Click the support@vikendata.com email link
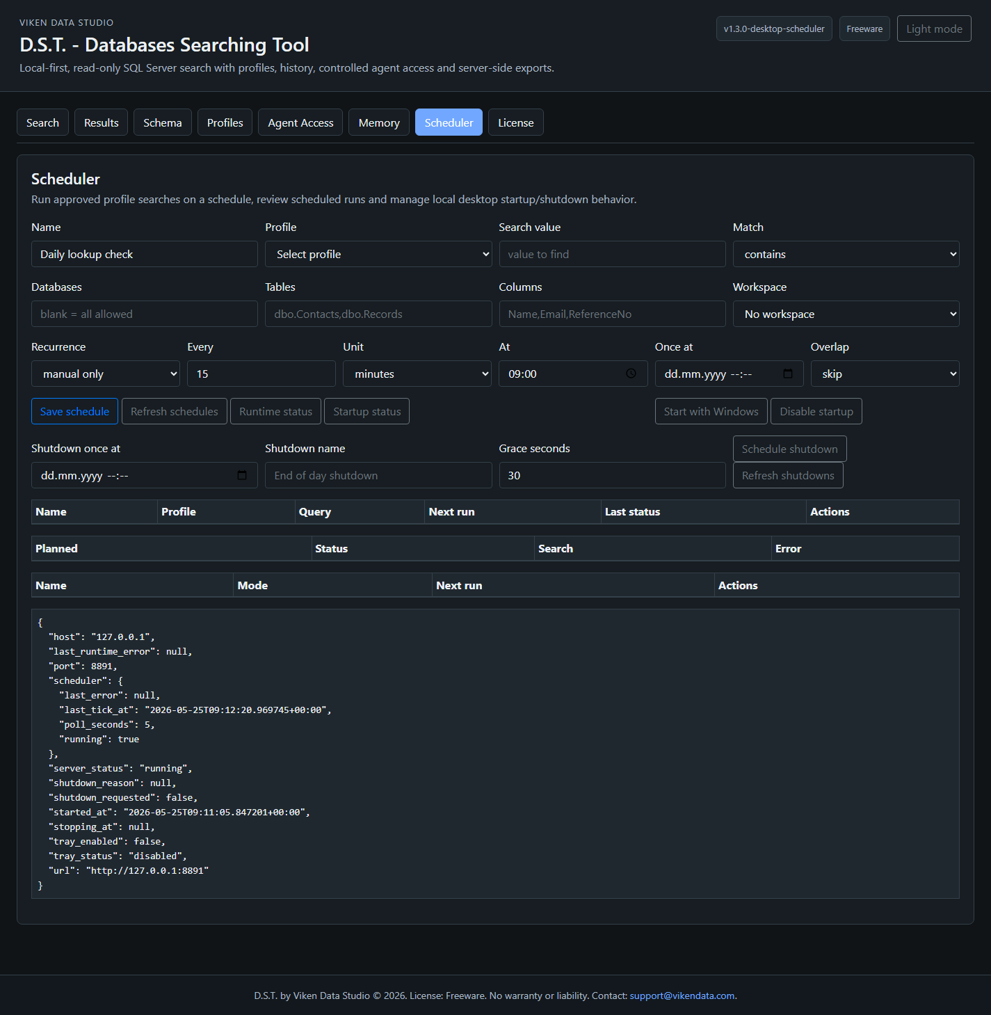 (682, 996)
